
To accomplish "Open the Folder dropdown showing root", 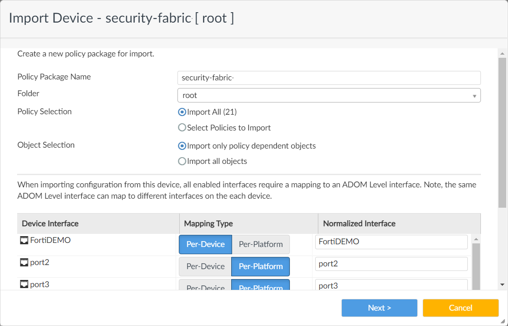I will [x=329, y=95].
